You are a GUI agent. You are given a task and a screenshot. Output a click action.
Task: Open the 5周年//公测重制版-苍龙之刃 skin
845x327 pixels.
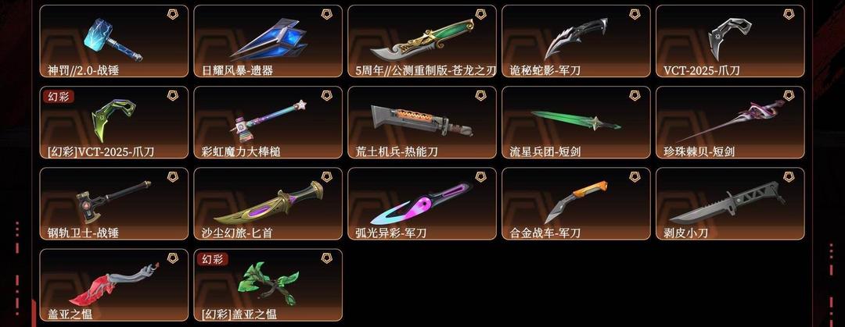click(422, 41)
